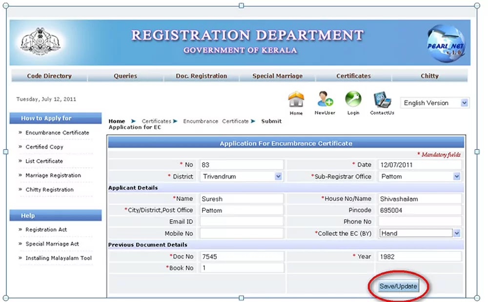488x302 pixels.
Task: Select the Special Marriage menu item
Action: (x=278, y=76)
